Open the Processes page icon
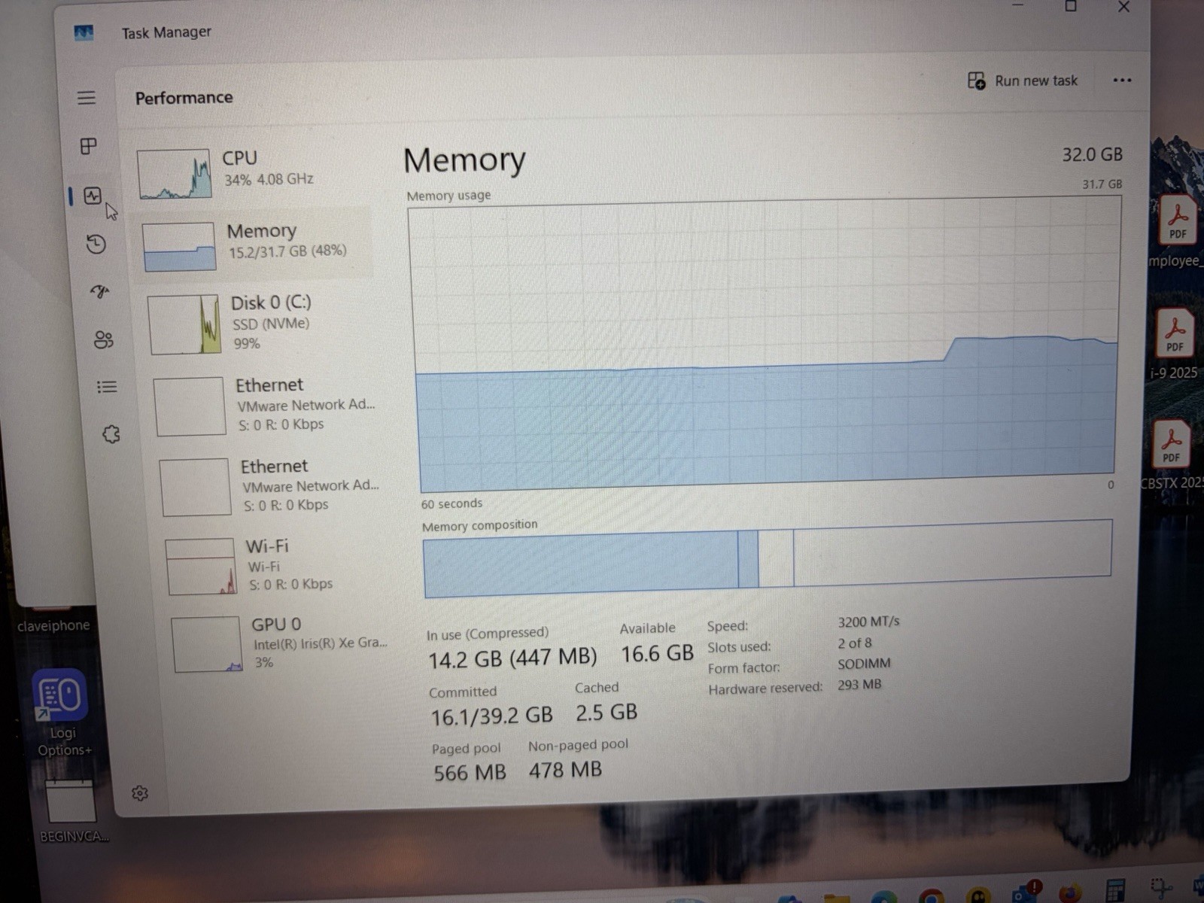This screenshot has height=903, width=1204. tap(89, 146)
